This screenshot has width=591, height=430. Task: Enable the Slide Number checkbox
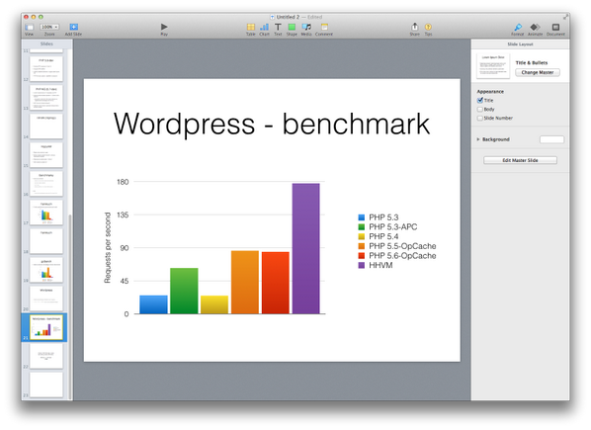(x=479, y=118)
